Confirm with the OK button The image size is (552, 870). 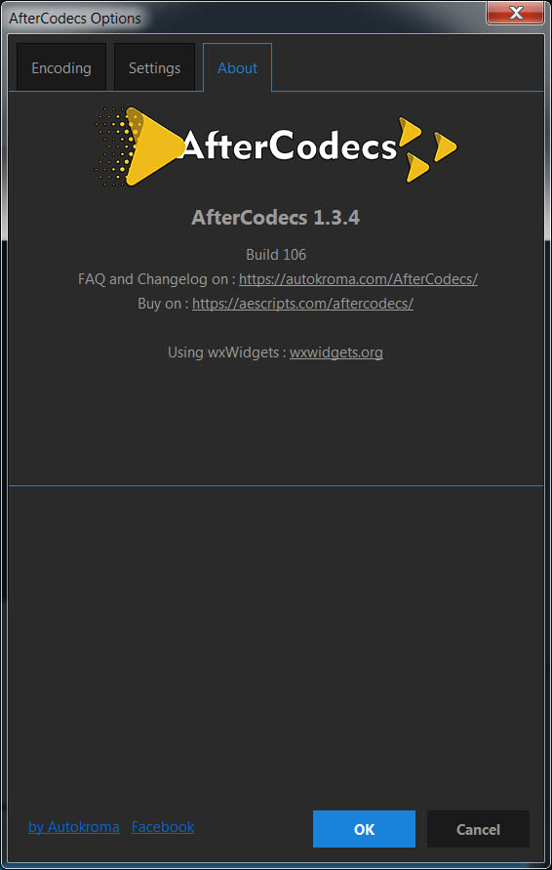(x=364, y=829)
